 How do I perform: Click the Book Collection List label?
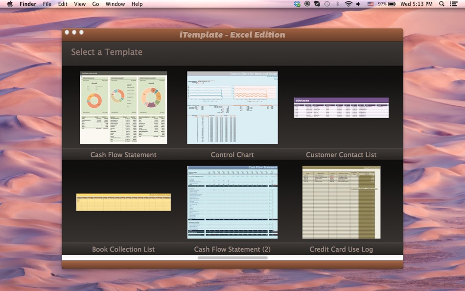[123, 249]
